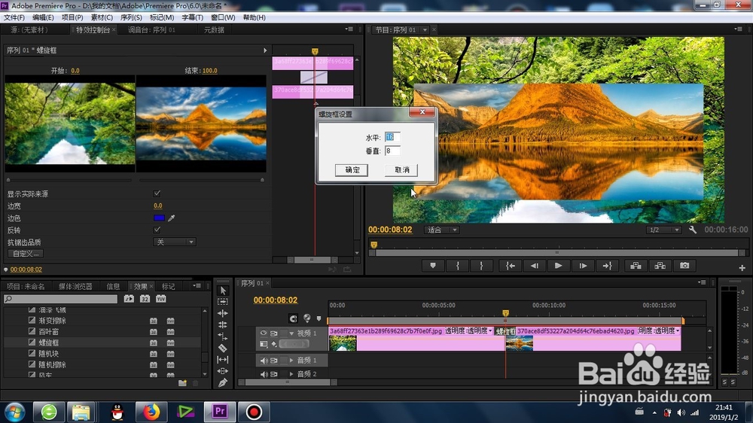
Task: Open Effect Controls panel flyout menu
Action: [349, 29]
